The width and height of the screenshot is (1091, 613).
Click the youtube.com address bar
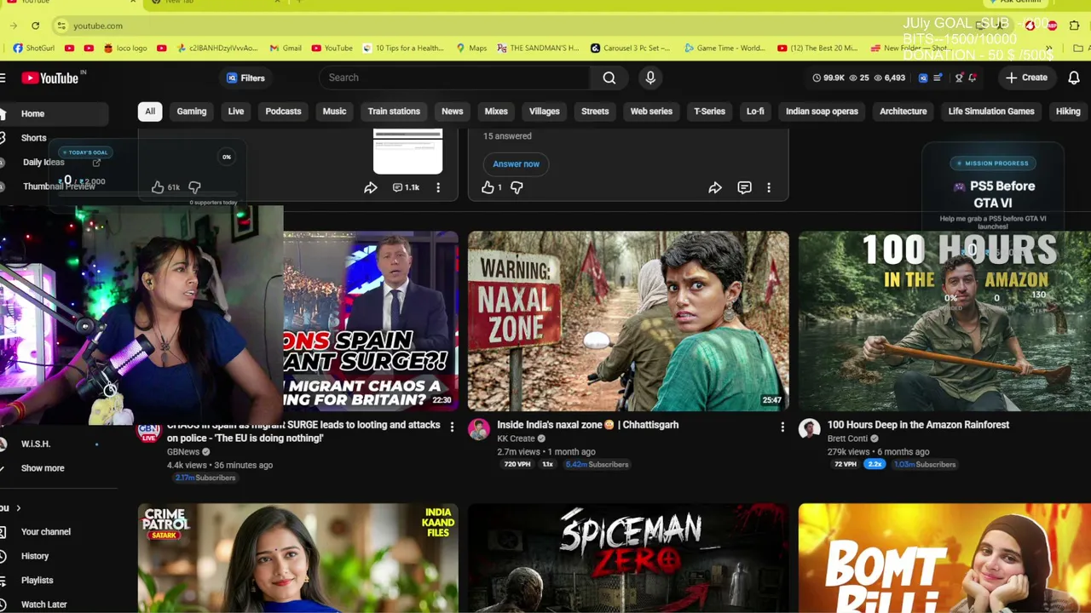pos(511,26)
